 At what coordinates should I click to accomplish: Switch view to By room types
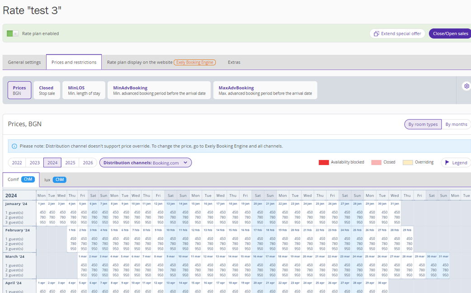pyautogui.click(x=423, y=124)
